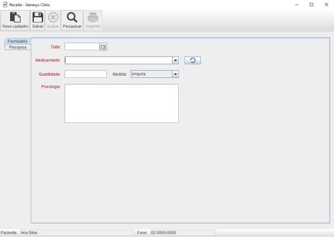Image resolution: width=334 pixels, height=237 pixels.
Task: Click inside the Posologia text area
Action: 121,103
